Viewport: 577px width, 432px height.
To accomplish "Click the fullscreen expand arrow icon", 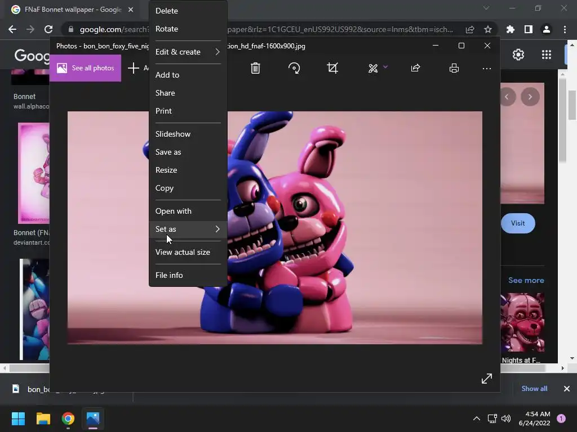I will click(486, 379).
